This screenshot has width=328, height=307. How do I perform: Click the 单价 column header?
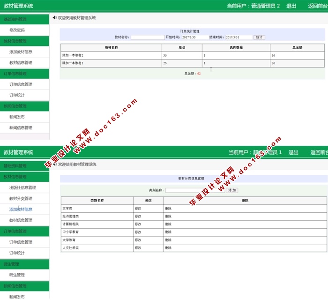(x=182, y=47)
